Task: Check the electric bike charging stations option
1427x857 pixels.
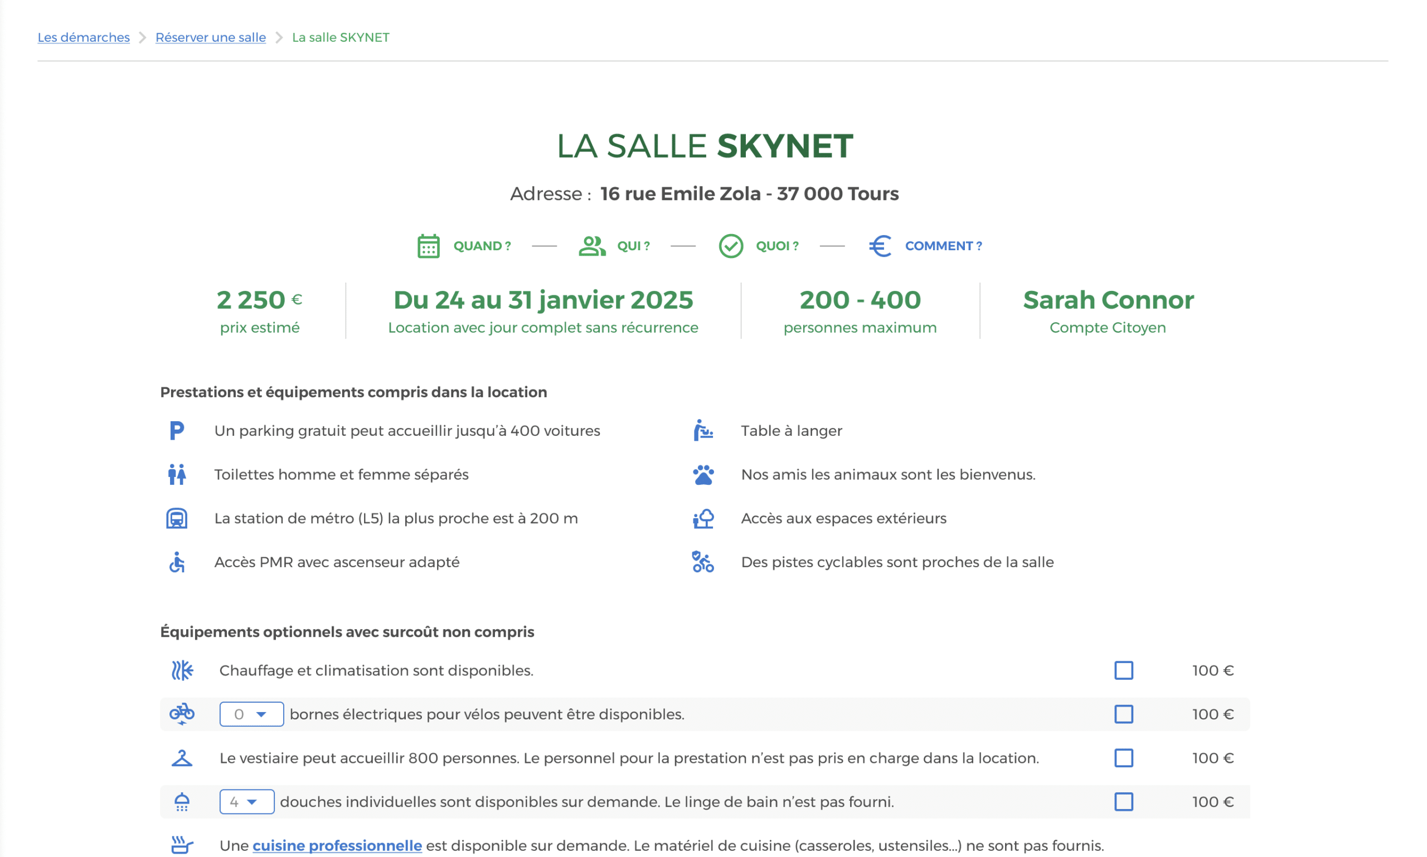Action: coord(1123,714)
